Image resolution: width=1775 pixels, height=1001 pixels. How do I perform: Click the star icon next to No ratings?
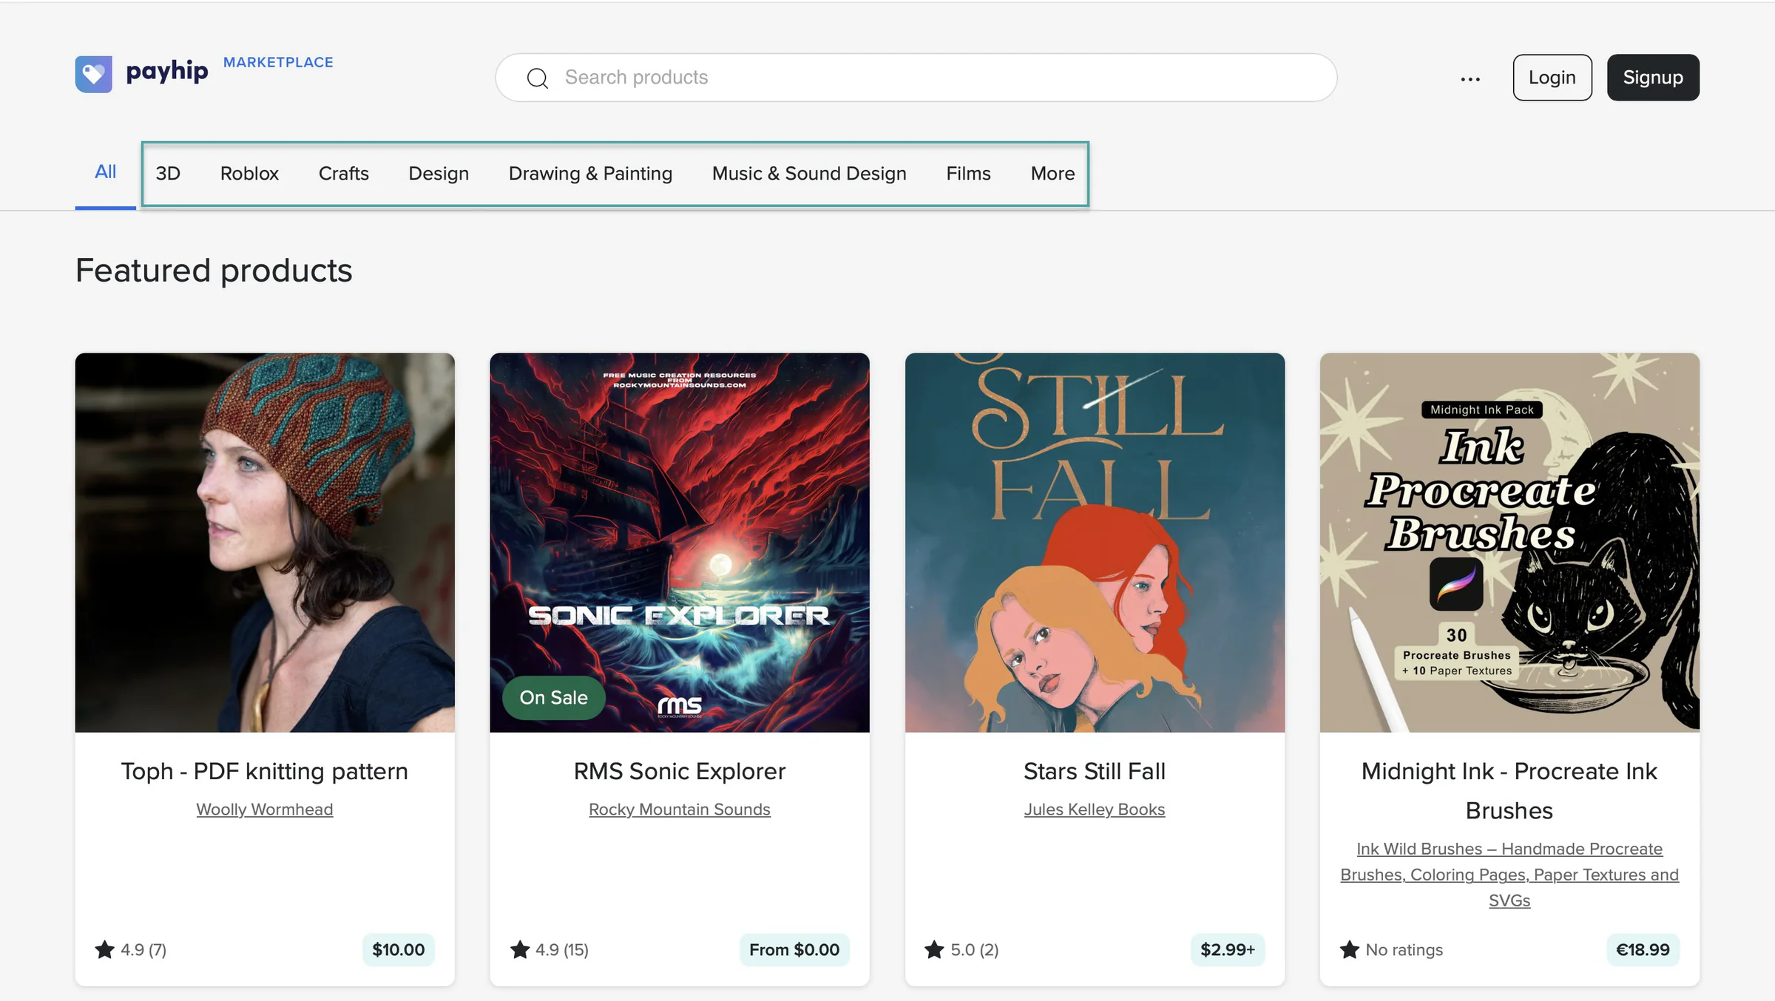tap(1350, 949)
